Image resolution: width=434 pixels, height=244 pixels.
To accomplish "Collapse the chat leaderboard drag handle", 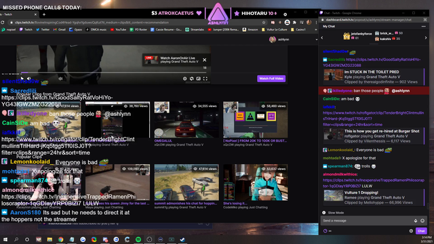I will tap(374, 43).
